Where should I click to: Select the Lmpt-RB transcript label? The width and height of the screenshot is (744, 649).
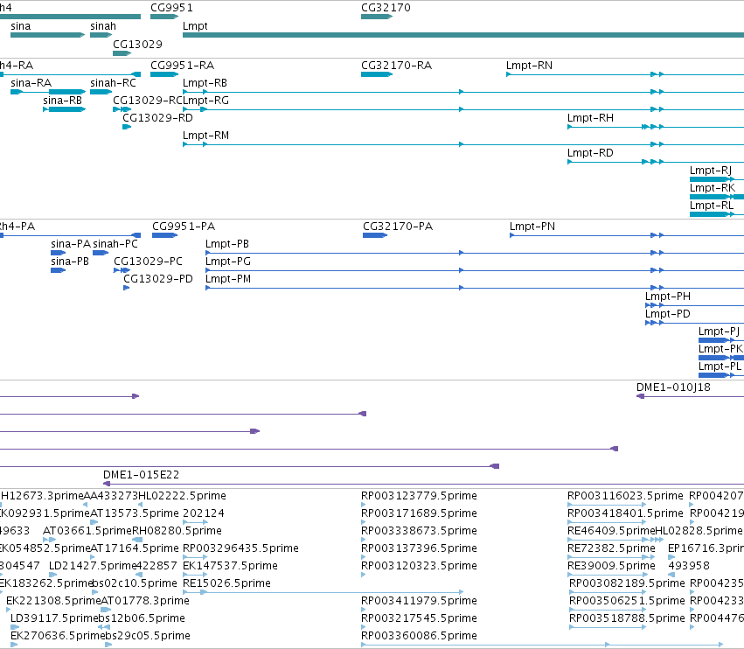pyautogui.click(x=205, y=82)
